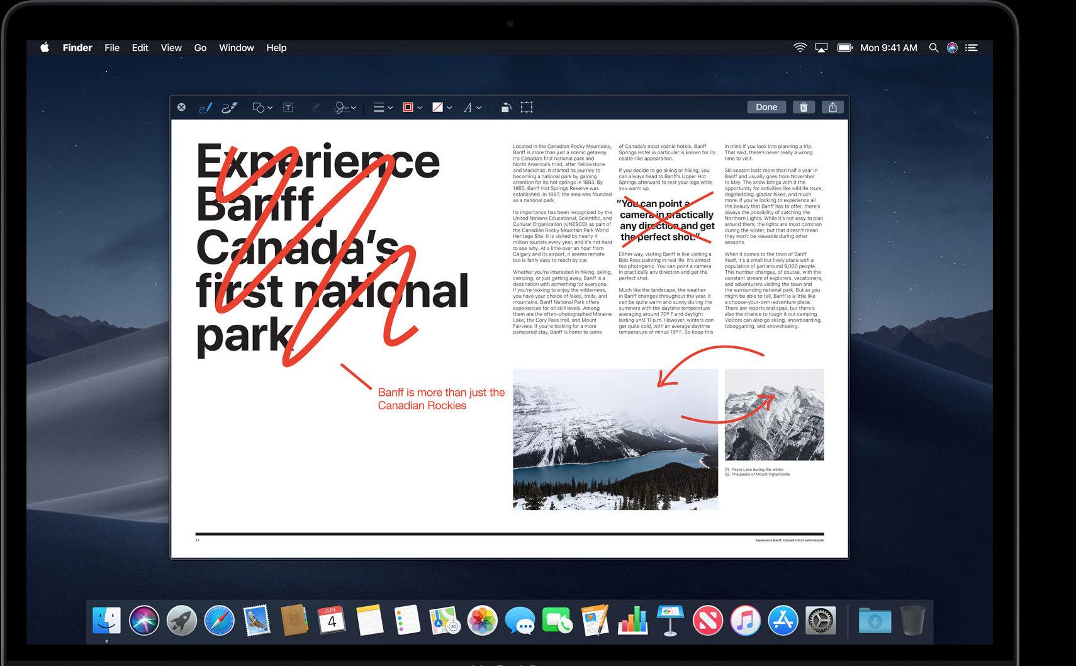Open the Share menu in Markup toolbar
This screenshot has height=666, width=1076.
832,107
